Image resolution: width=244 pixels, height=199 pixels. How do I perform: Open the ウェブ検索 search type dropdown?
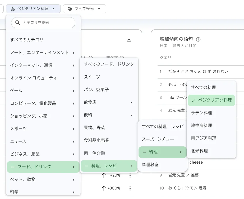pyautogui.click(x=85, y=9)
